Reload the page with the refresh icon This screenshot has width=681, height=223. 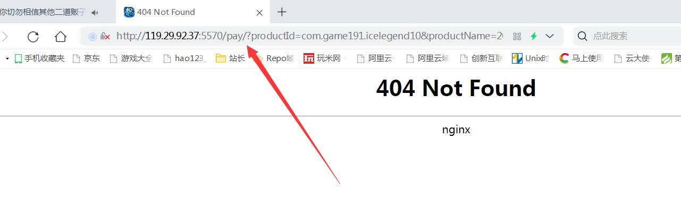click(33, 36)
